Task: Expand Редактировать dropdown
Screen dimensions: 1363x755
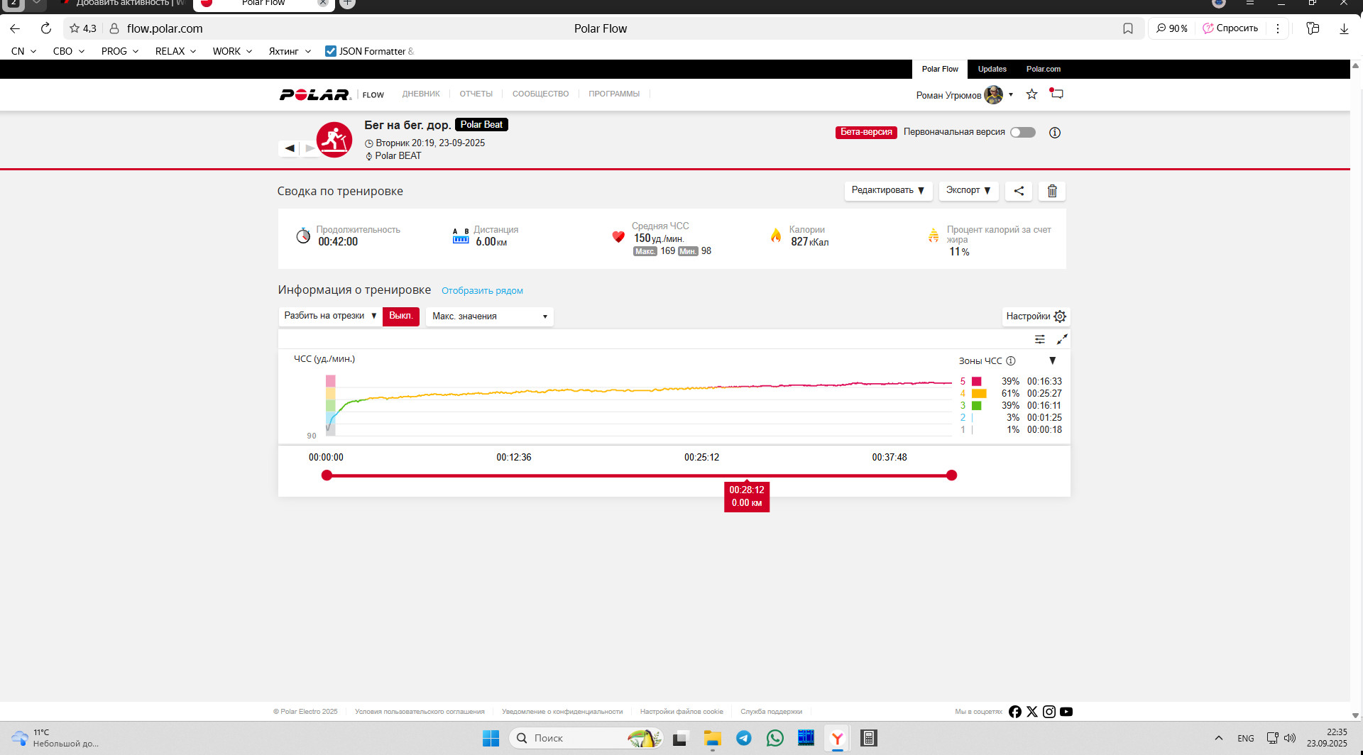Action: coord(888,191)
